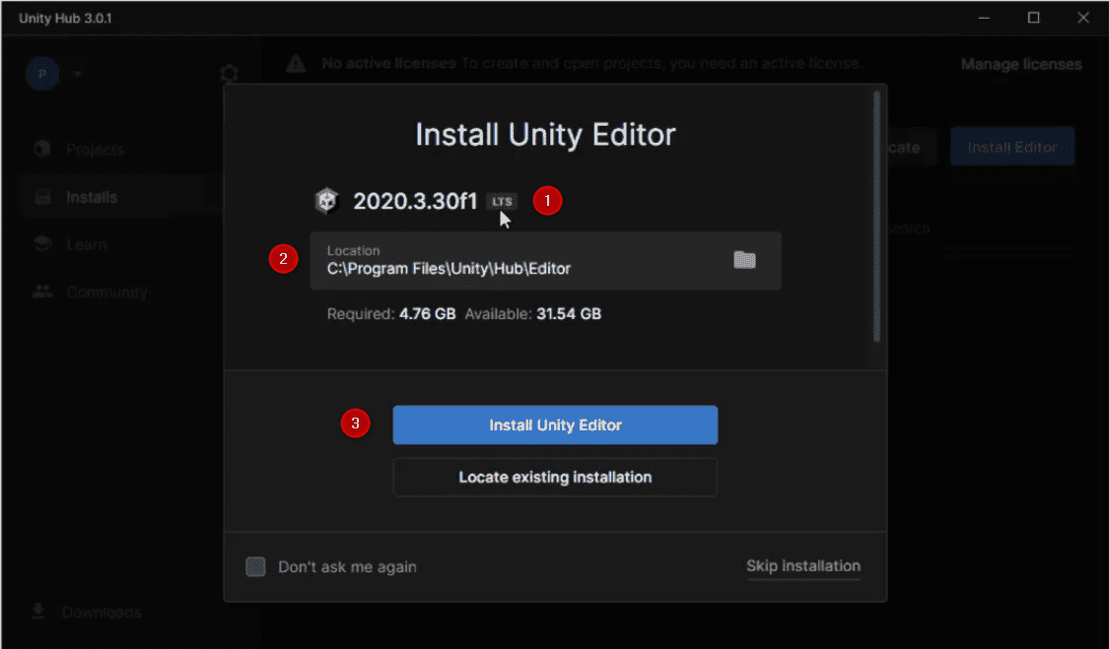Click the warning triangle license icon
This screenshot has height=649, width=1109.
click(297, 64)
